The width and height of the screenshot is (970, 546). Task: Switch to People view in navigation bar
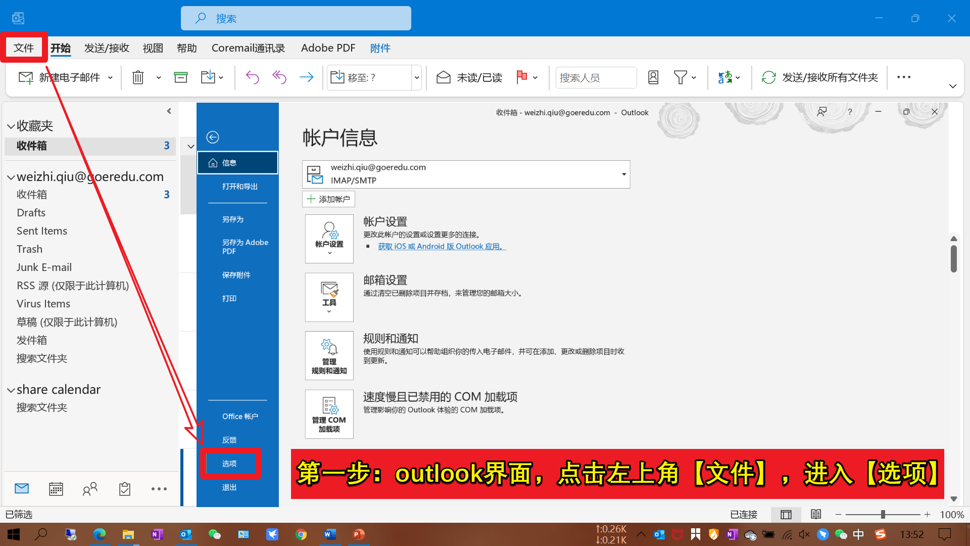pos(90,488)
